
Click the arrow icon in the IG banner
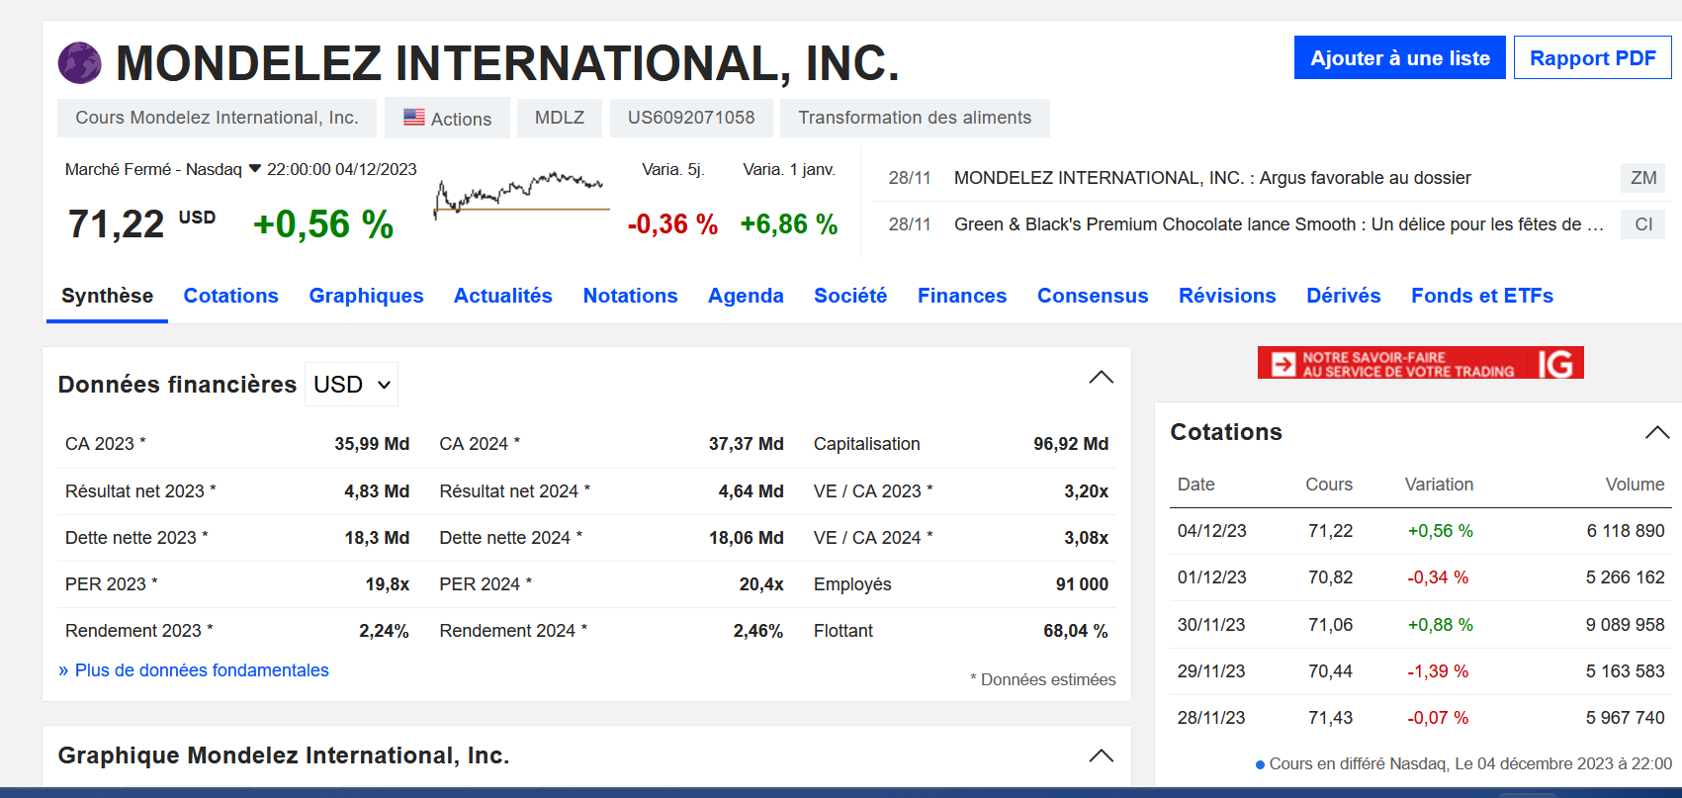tap(1284, 364)
